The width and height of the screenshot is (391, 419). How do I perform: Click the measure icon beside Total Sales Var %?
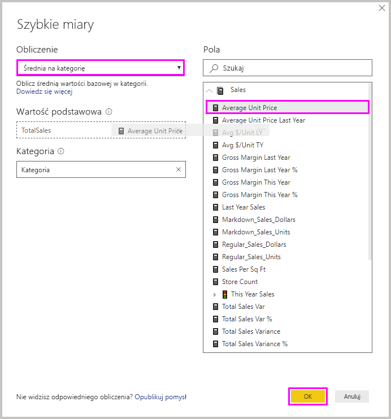(x=215, y=319)
